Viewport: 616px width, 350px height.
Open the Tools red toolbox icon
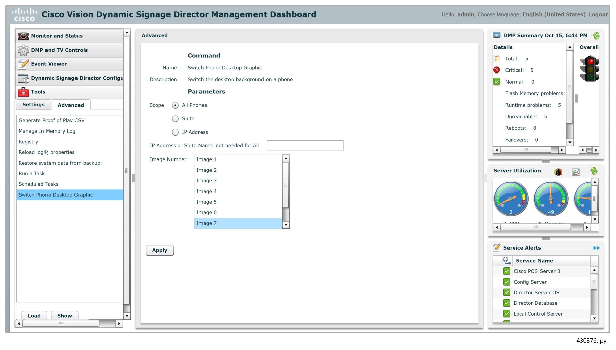[x=22, y=92]
